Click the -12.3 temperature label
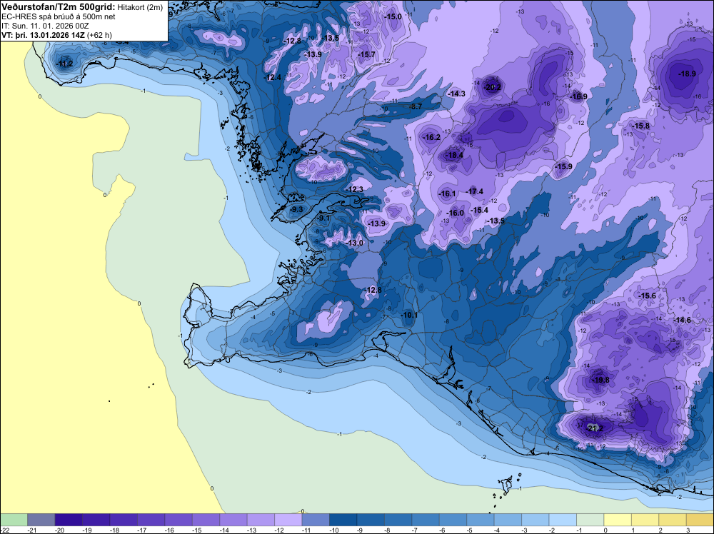 pyautogui.click(x=355, y=189)
